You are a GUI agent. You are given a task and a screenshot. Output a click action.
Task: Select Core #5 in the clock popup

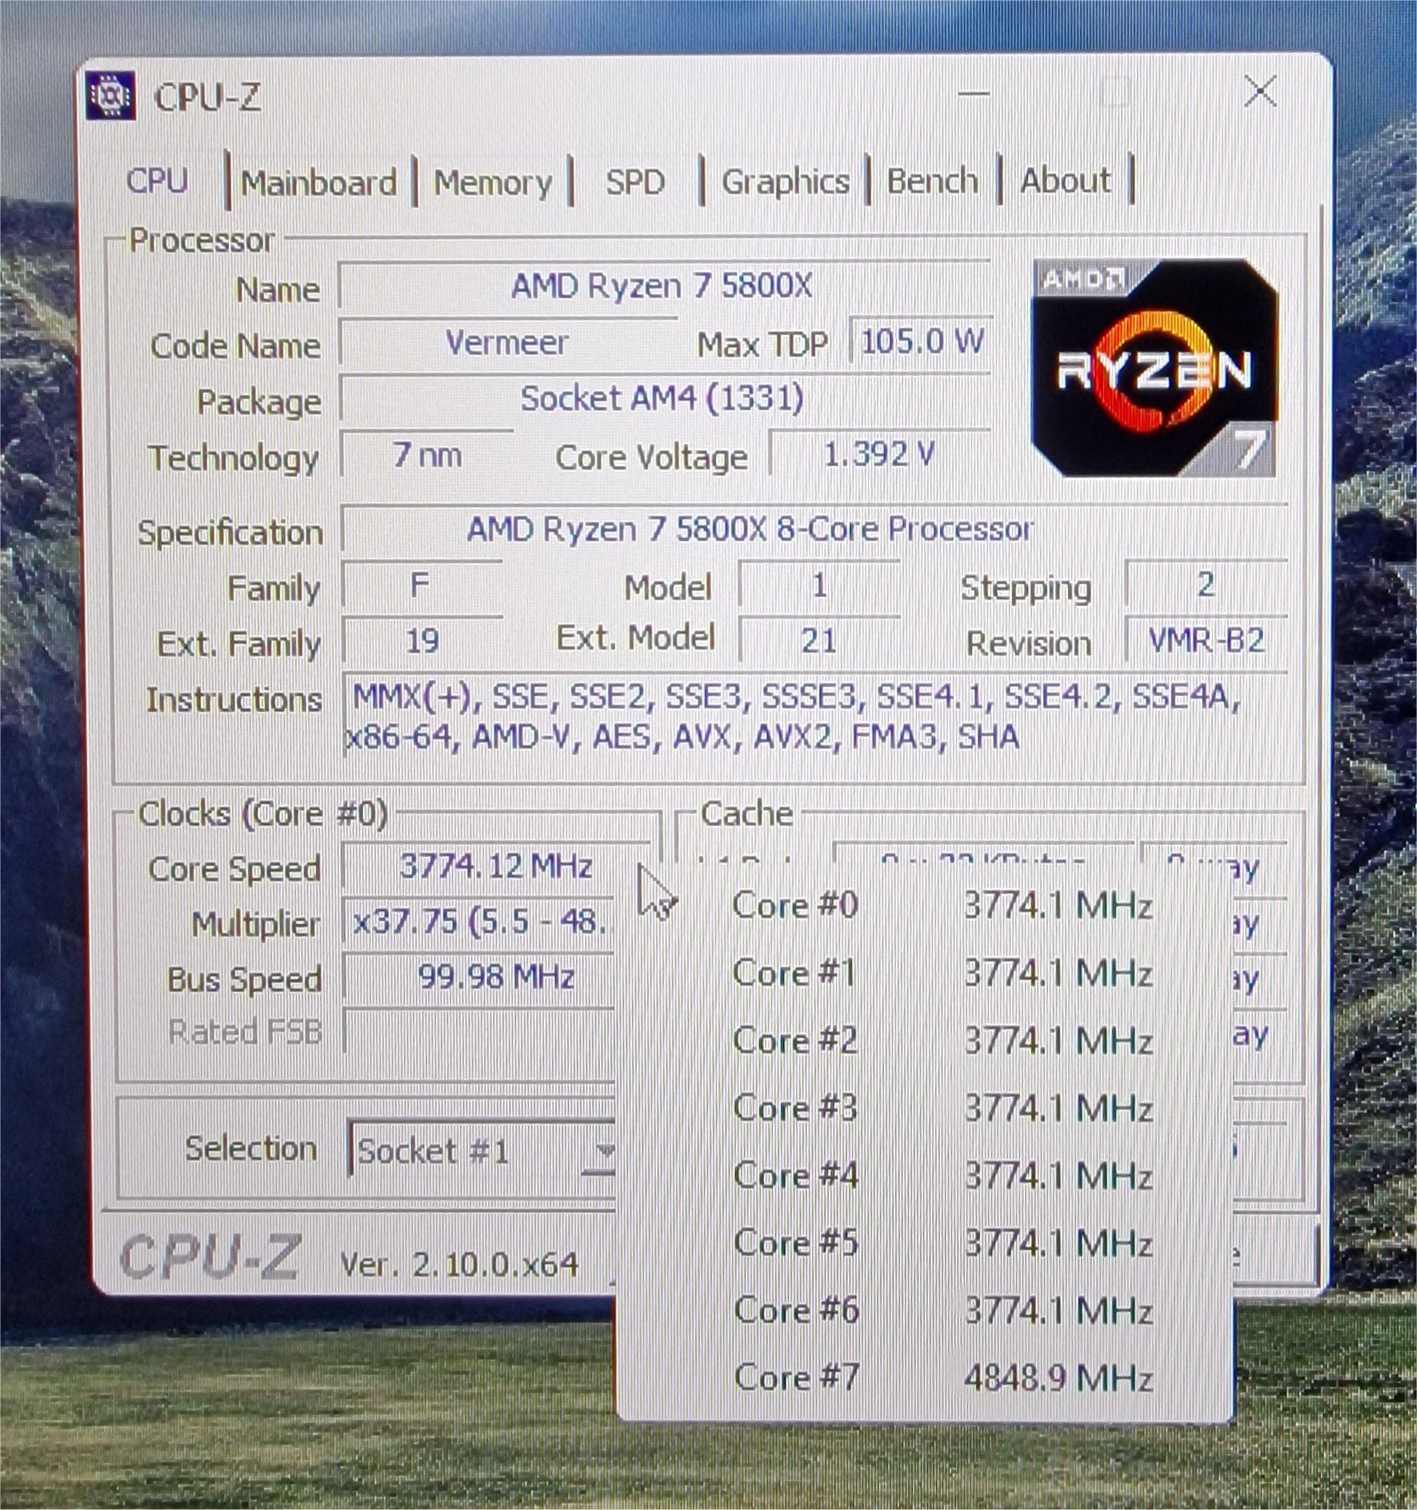point(942,1242)
